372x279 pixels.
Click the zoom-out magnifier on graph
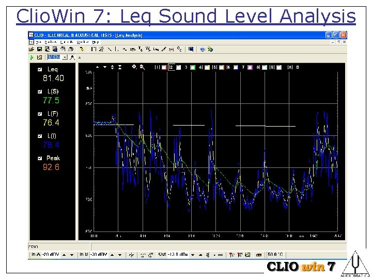click(x=142, y=67)
